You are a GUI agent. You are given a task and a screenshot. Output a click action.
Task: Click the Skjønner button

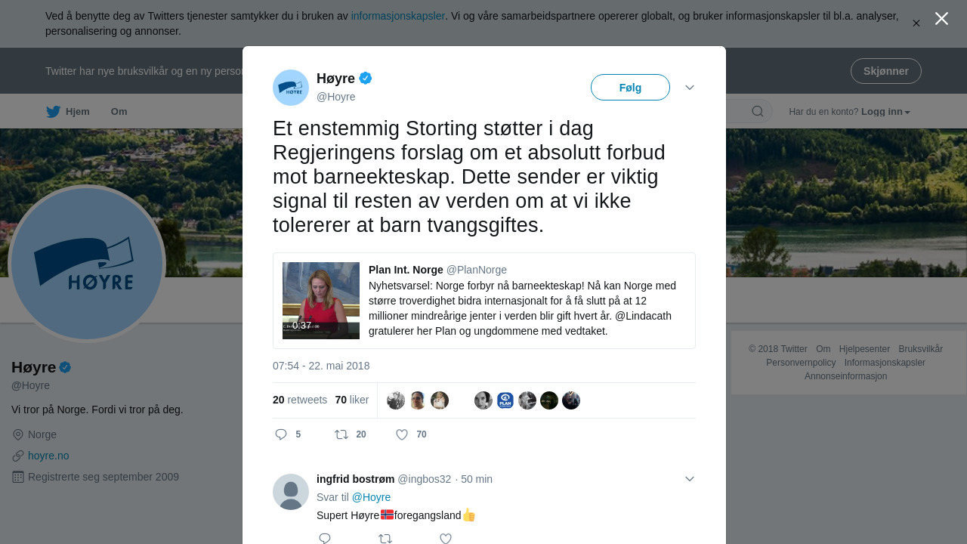(885, 71)
